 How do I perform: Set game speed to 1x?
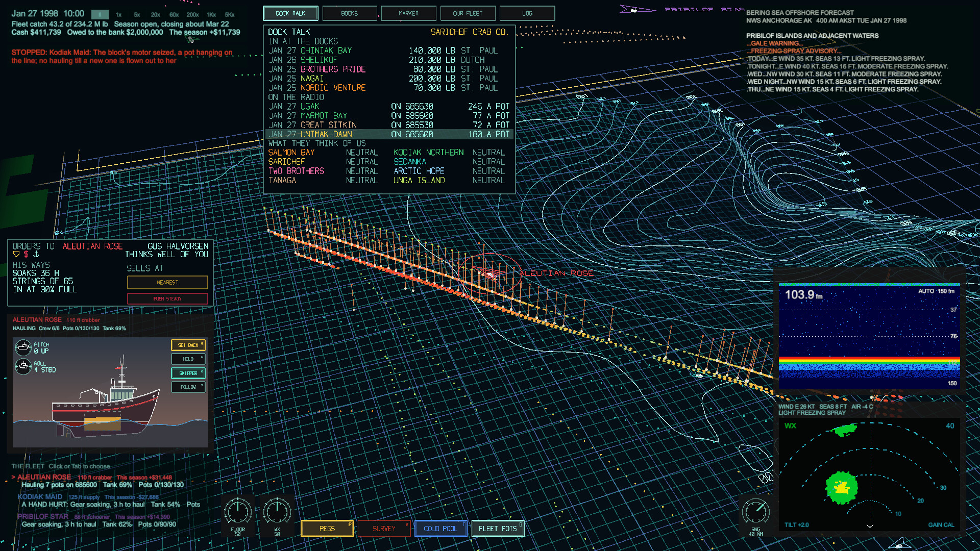pos(118,15)
